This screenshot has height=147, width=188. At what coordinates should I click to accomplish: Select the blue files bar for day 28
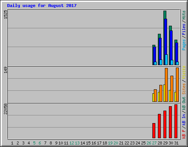(x=160, y=49)
